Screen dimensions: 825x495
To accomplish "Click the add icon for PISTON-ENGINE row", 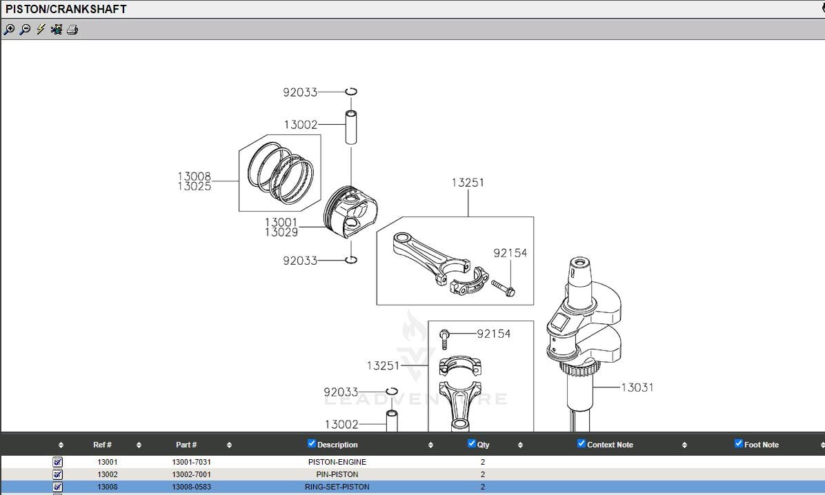I will pos(58,462).
